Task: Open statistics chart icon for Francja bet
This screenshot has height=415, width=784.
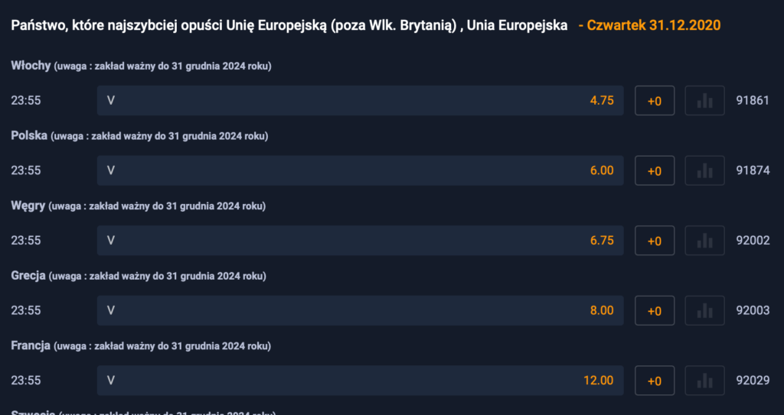Action: point(704,380)
